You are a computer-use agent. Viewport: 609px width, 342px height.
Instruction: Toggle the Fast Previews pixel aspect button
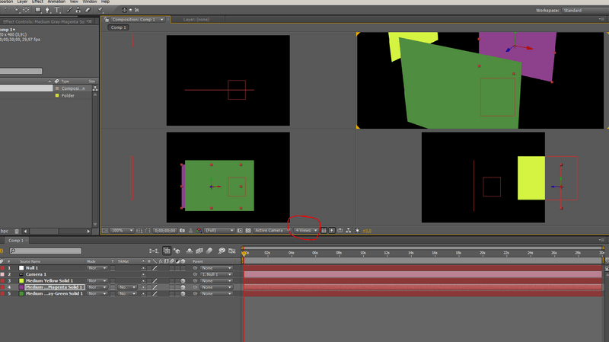(332, 230)
